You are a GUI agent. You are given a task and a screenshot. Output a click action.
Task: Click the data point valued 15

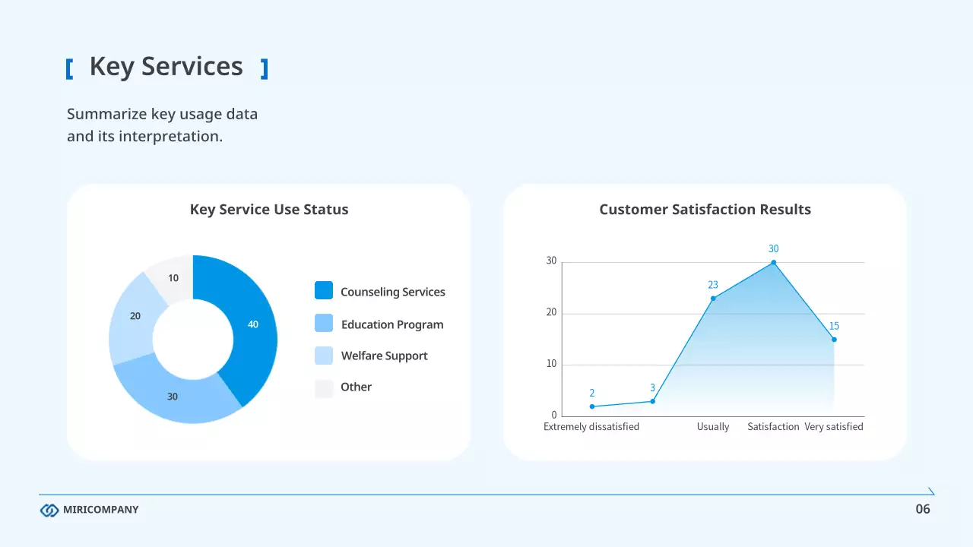[834, 340]
